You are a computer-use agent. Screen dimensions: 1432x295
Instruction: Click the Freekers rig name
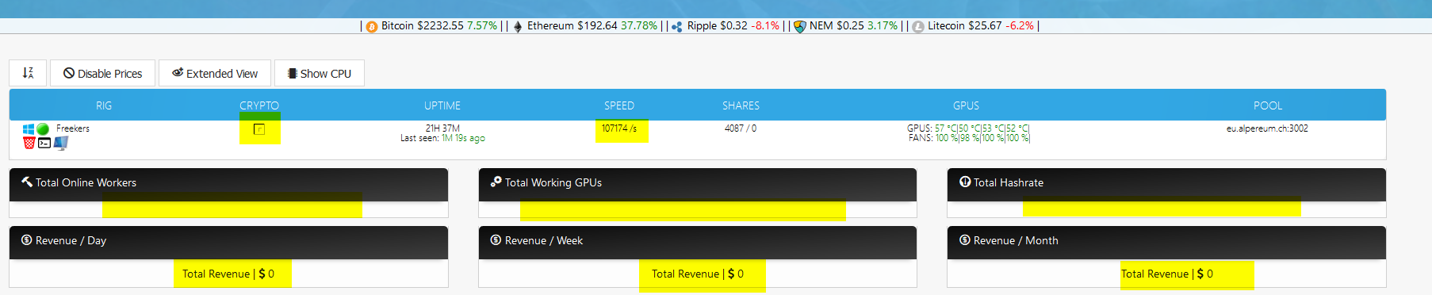click(73, 128)
